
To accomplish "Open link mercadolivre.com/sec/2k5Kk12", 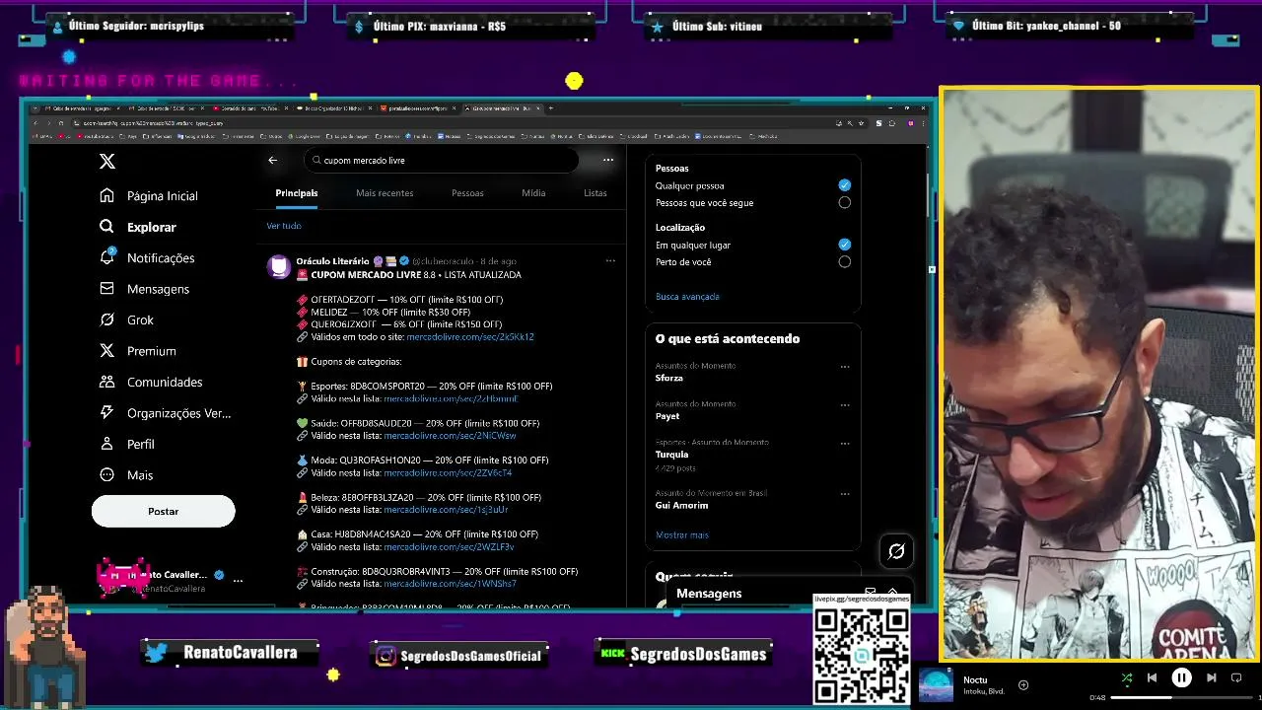I will [x=470, y=337].
